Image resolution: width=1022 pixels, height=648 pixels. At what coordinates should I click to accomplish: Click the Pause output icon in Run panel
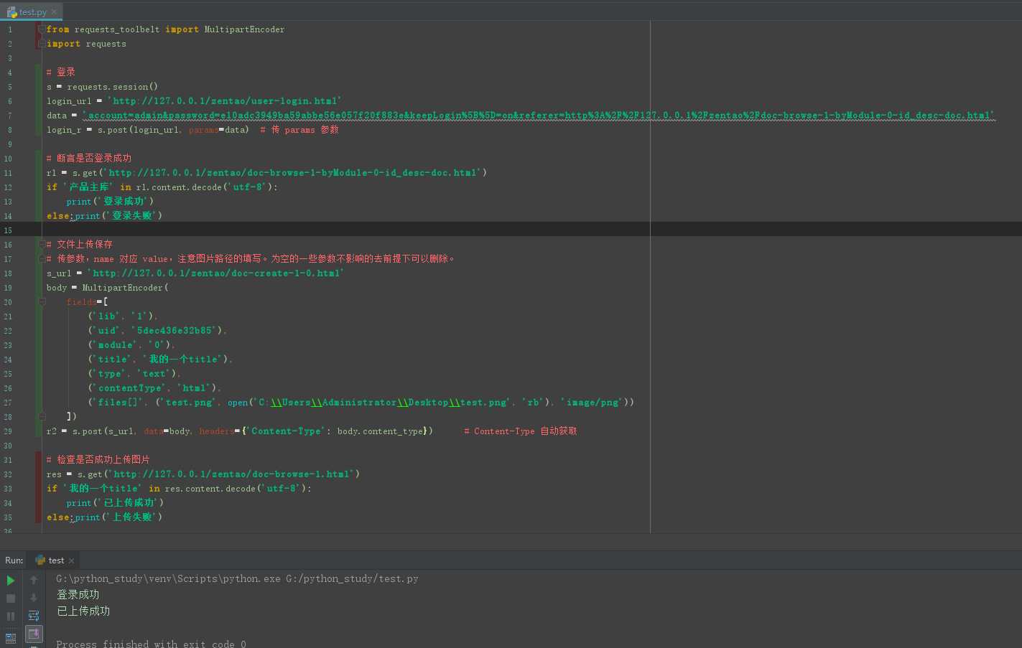click(11, 616)
